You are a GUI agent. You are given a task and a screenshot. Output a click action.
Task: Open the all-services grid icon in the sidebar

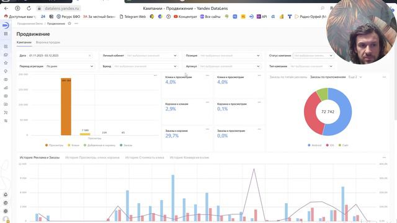pyautogui.click(x=6, y=34)
